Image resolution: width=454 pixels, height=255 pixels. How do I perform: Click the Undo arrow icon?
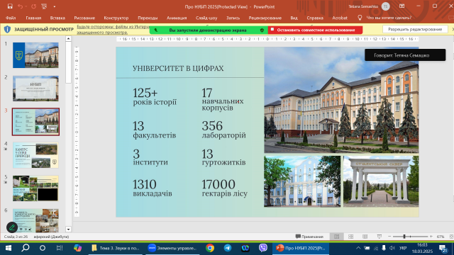point(20,6)
